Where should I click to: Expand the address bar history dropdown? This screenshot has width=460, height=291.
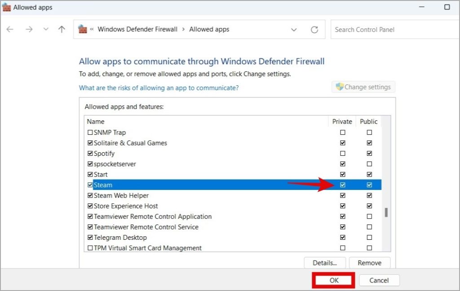tap(294, 30)
